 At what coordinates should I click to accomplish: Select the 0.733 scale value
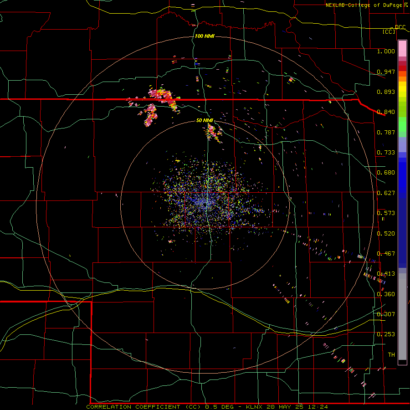[x=386, y=153]
